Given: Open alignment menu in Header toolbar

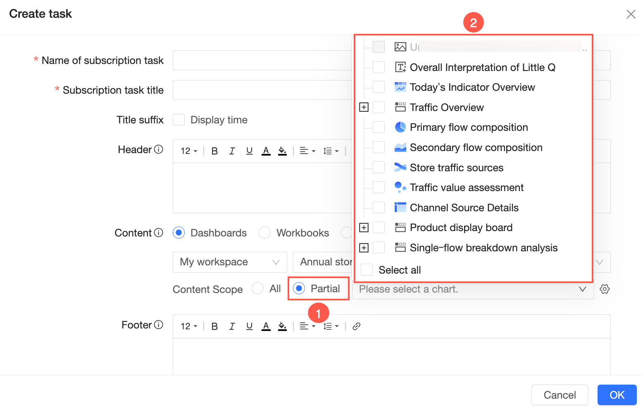Looking at the screenshot, I should pos(307,151).
